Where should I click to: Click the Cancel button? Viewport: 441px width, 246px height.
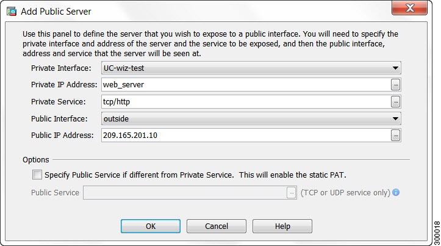[217, 226]
